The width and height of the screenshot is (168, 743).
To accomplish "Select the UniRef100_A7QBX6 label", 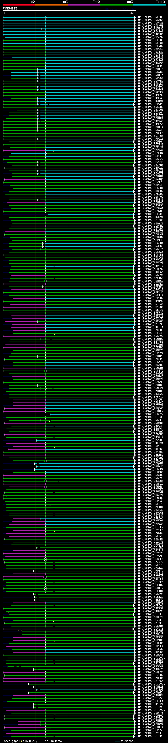I will pos(151,672).
